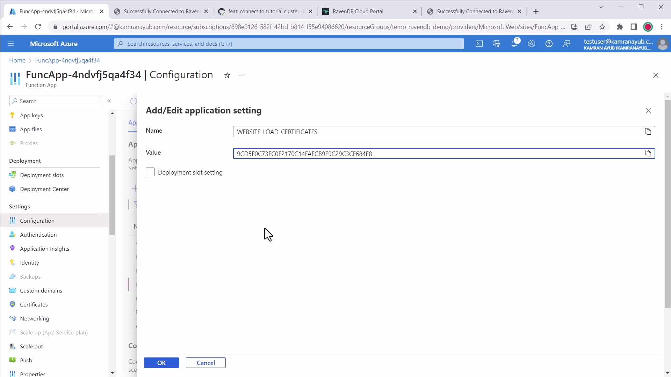Open App files in sidebar
This screenshot has height=377, width=671.
pos(31,129)
